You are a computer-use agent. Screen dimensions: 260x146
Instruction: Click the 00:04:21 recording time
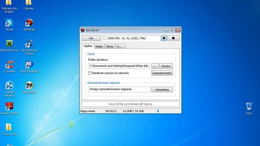pos(111,111)
